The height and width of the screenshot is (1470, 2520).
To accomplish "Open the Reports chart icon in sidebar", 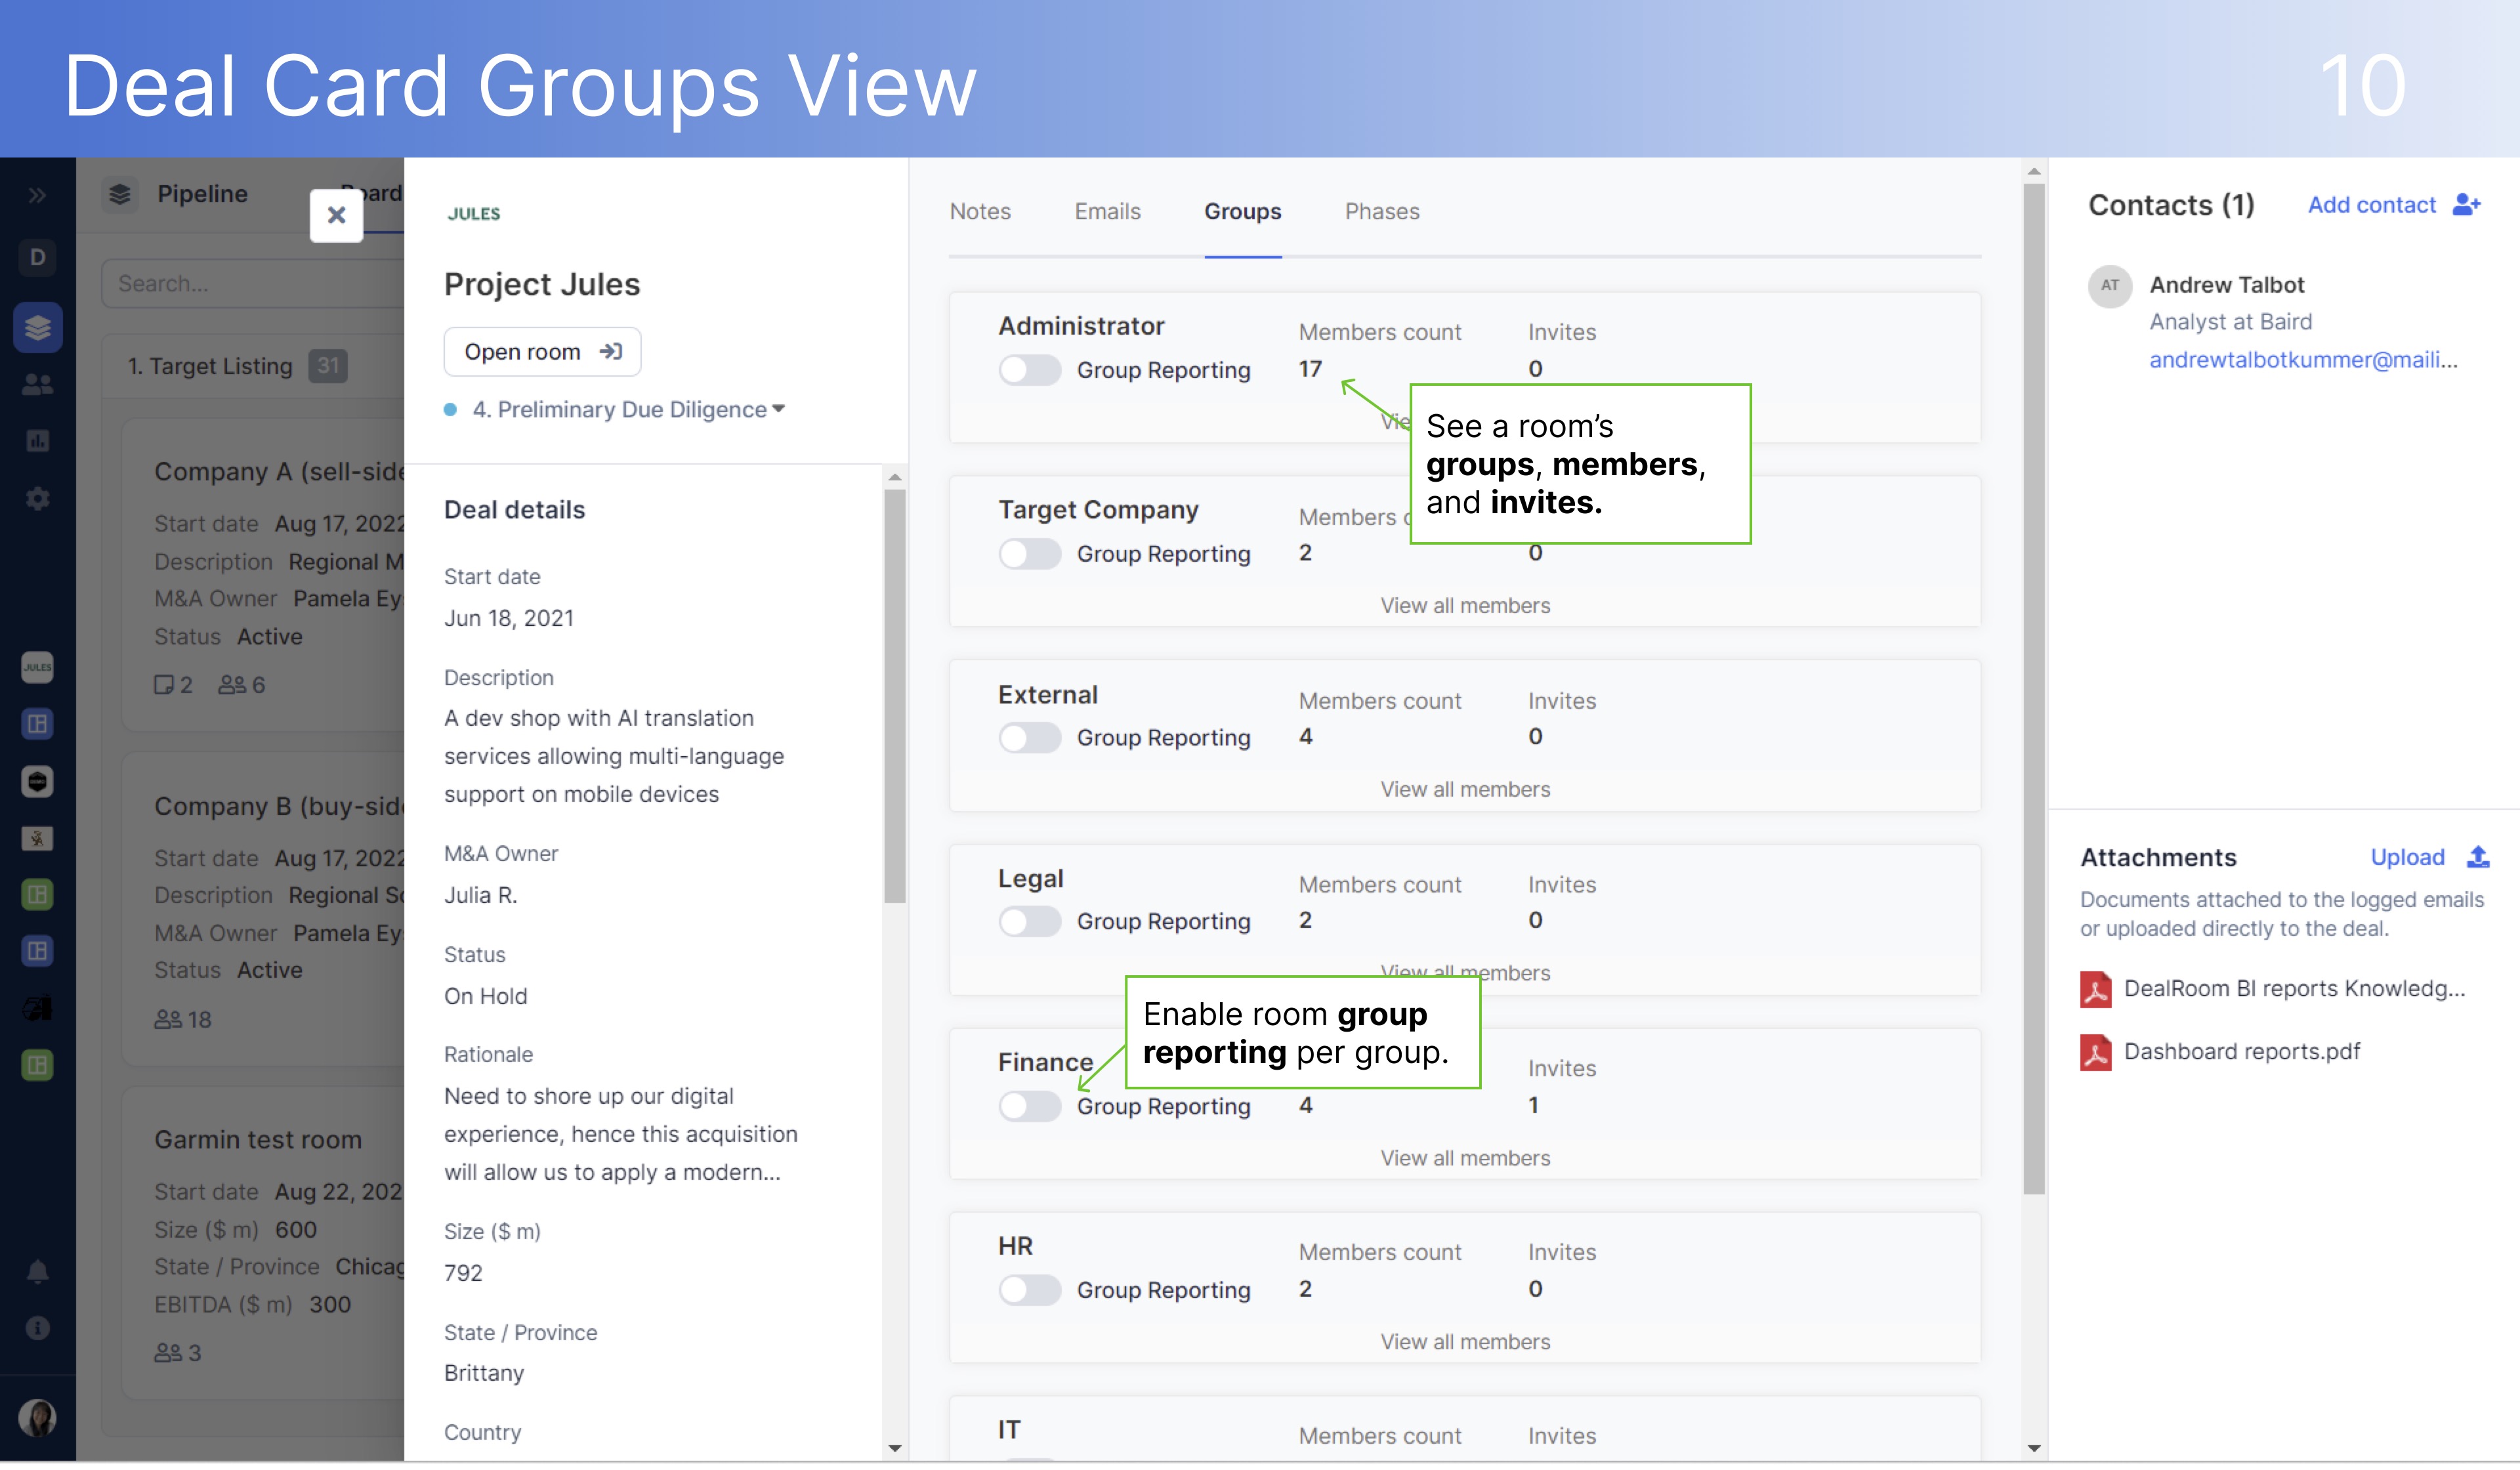I will [x=37, y=440].
